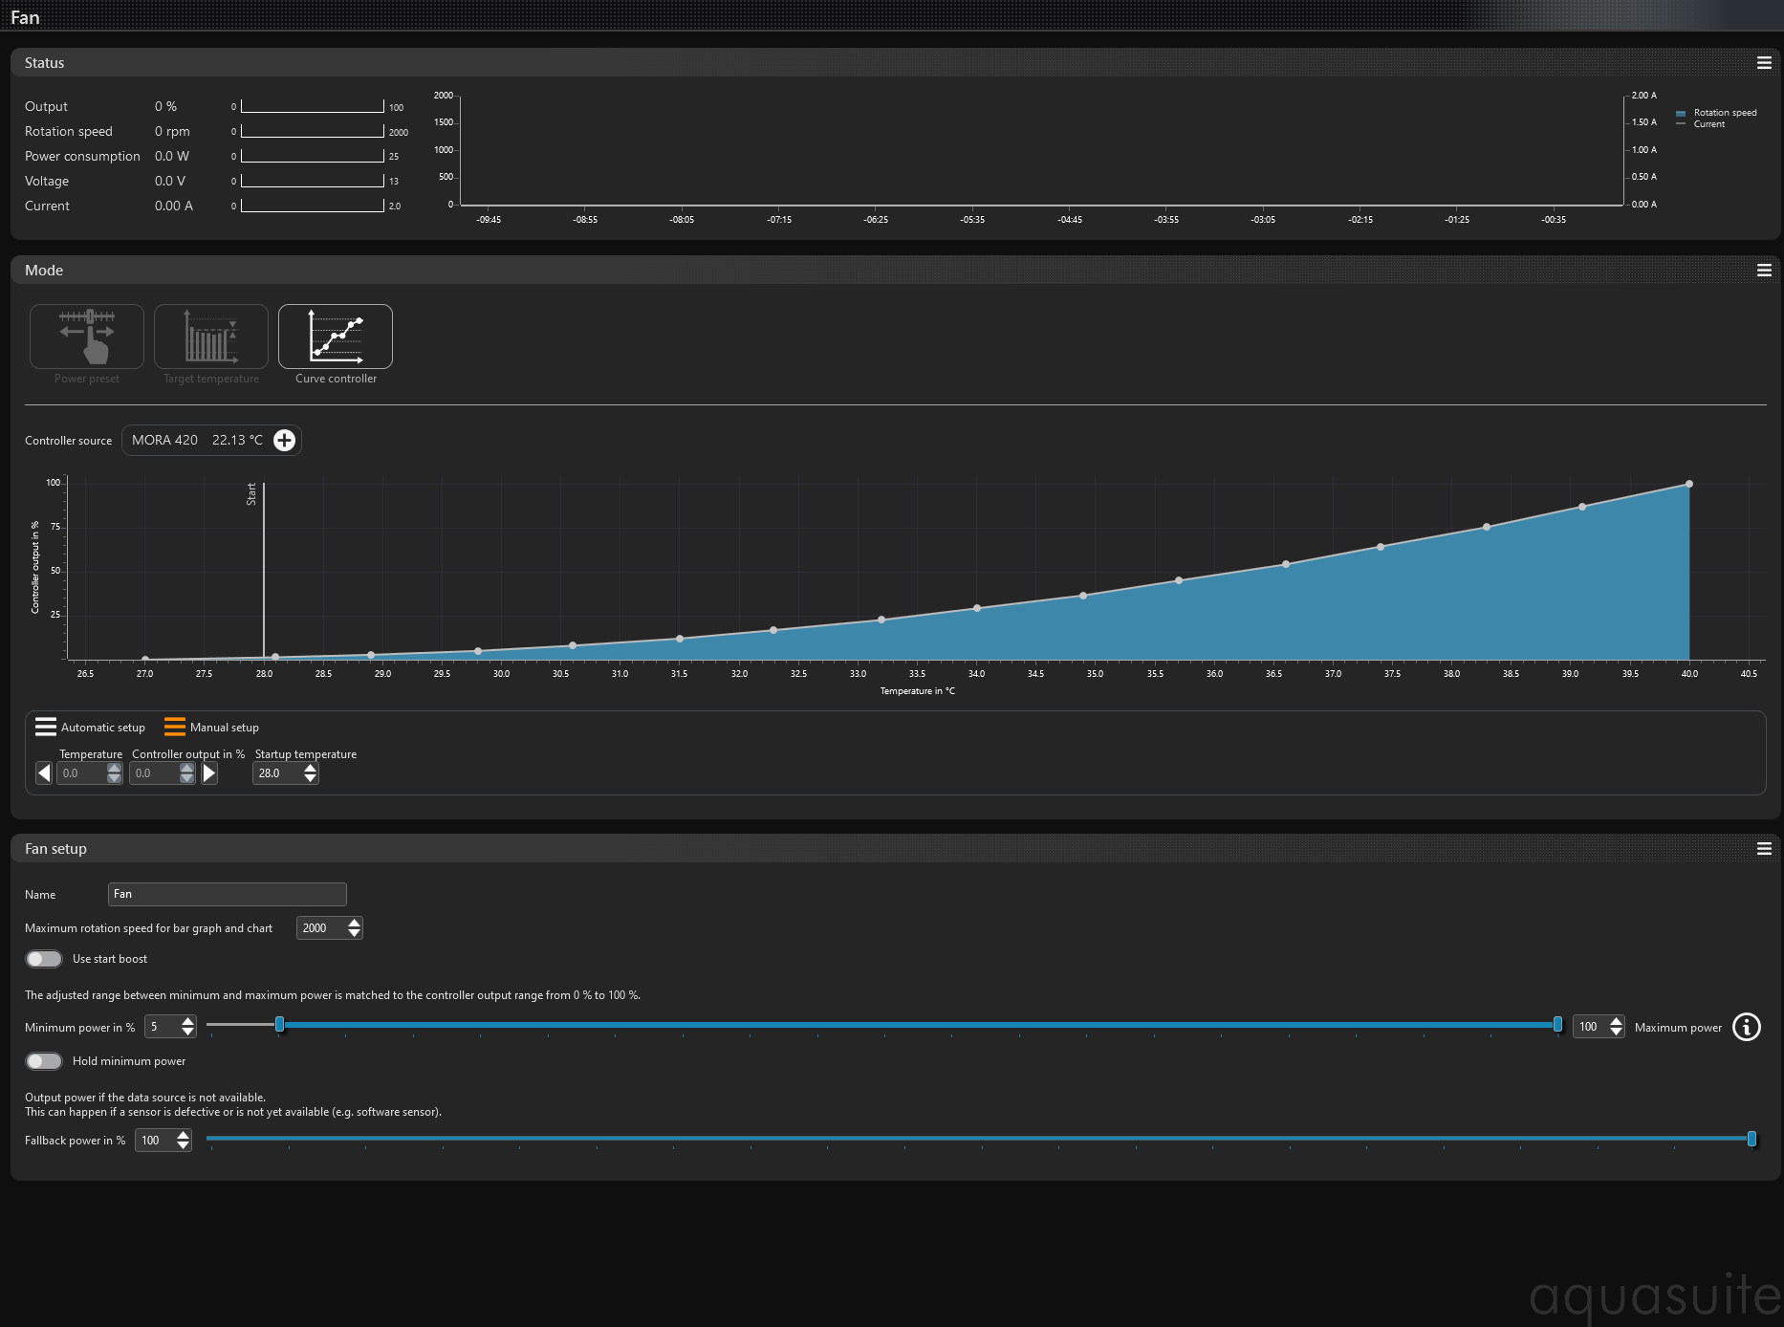Click the Startup temperature value field

[276, 773]
